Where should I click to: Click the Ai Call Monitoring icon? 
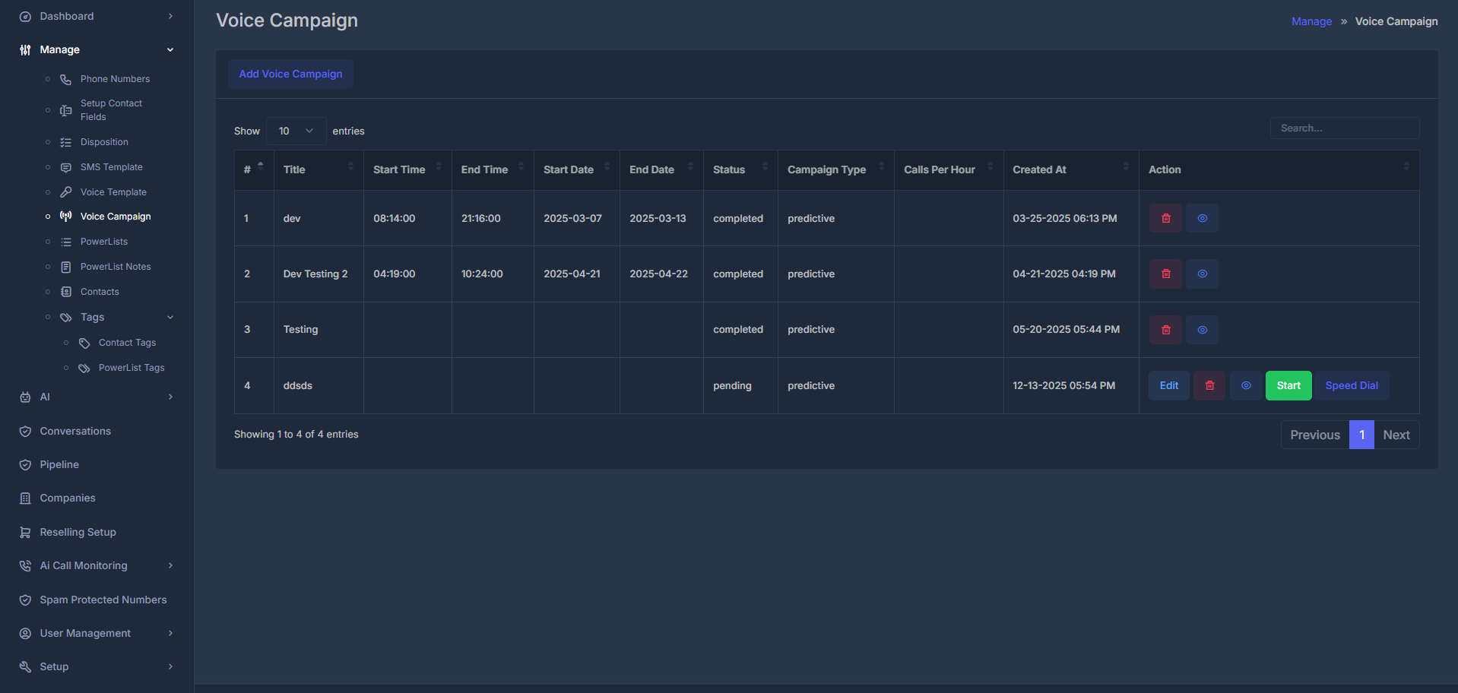point(25,565)
